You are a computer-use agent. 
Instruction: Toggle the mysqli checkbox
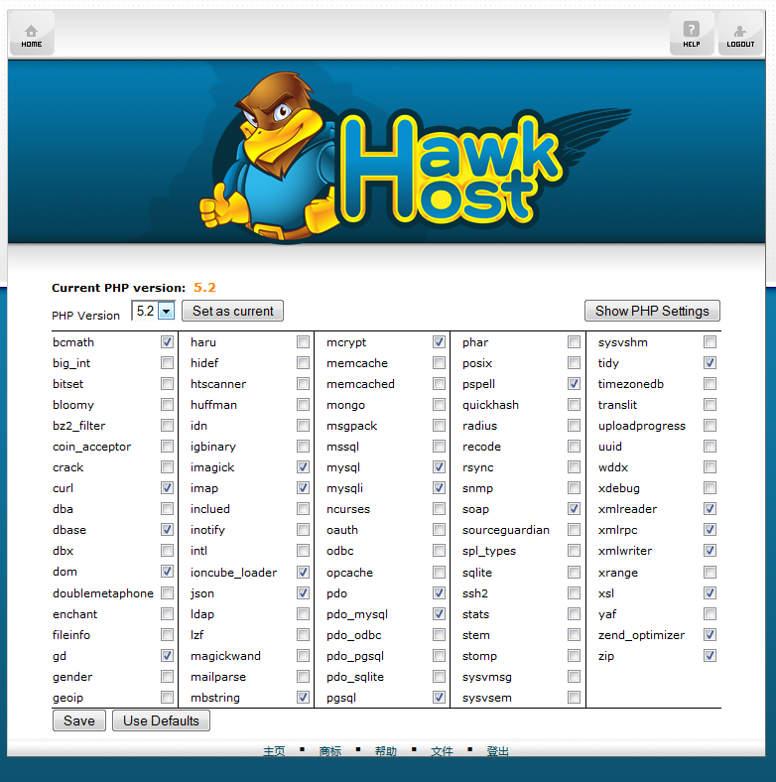439,487
